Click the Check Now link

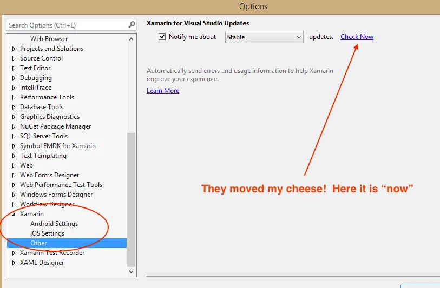click(357, 37)
